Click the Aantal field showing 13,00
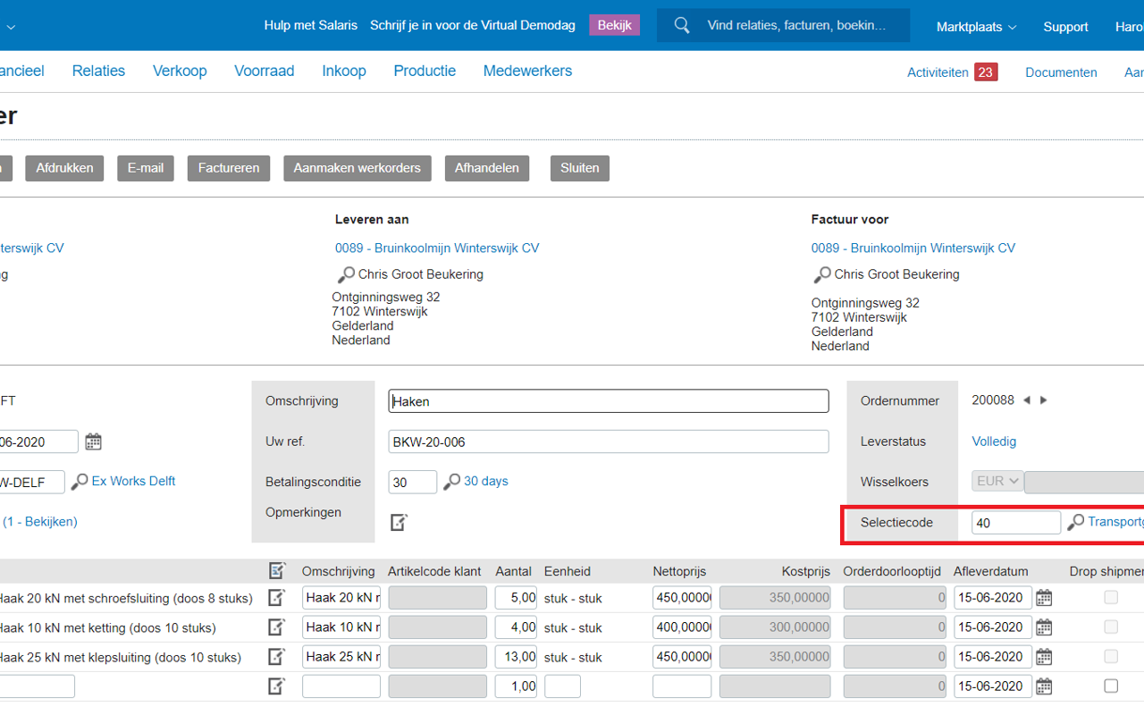This screenshot has width=1144, height=715. [516, 657]
